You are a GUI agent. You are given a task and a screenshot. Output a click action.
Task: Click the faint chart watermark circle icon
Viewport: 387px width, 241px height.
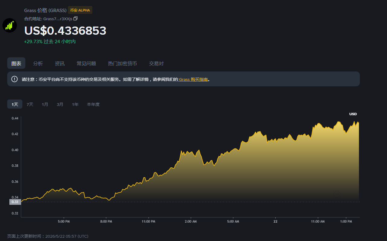337,194
